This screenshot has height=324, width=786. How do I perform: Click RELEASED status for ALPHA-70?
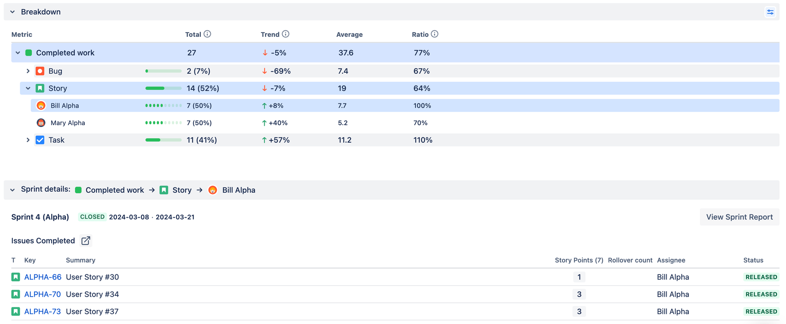761,294
